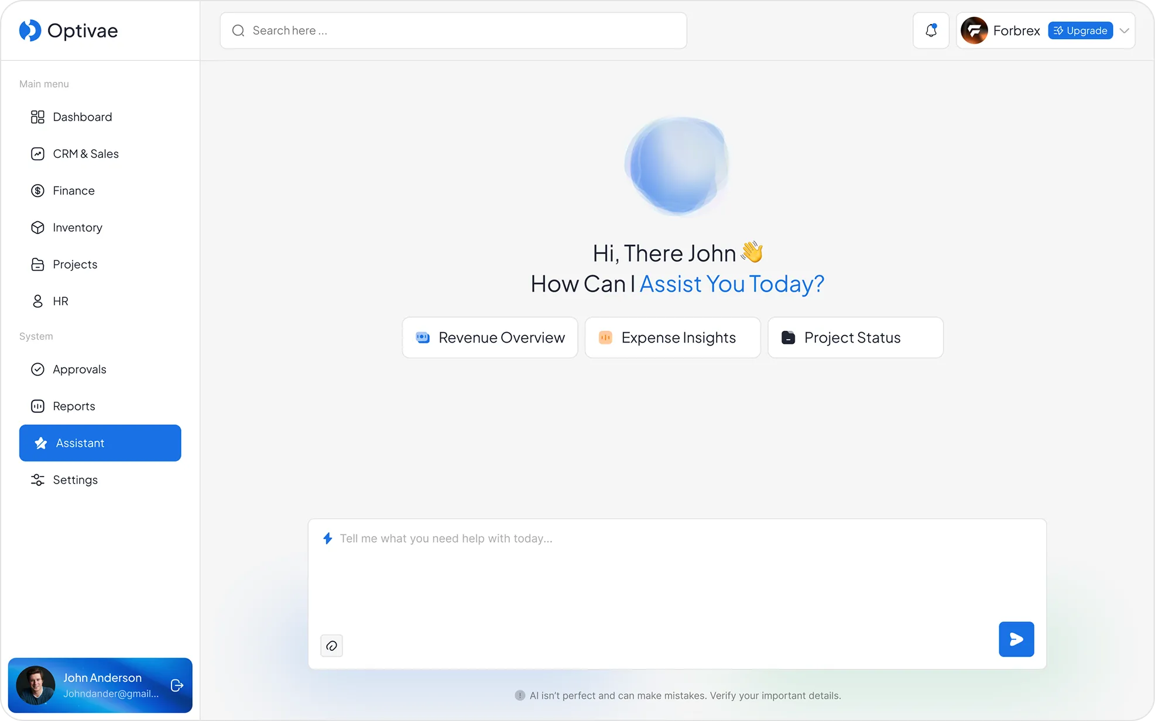Screen dimensions: 1155x721
Task: Choose the Revenue Overview suggestion
Action: pos(490,337)
